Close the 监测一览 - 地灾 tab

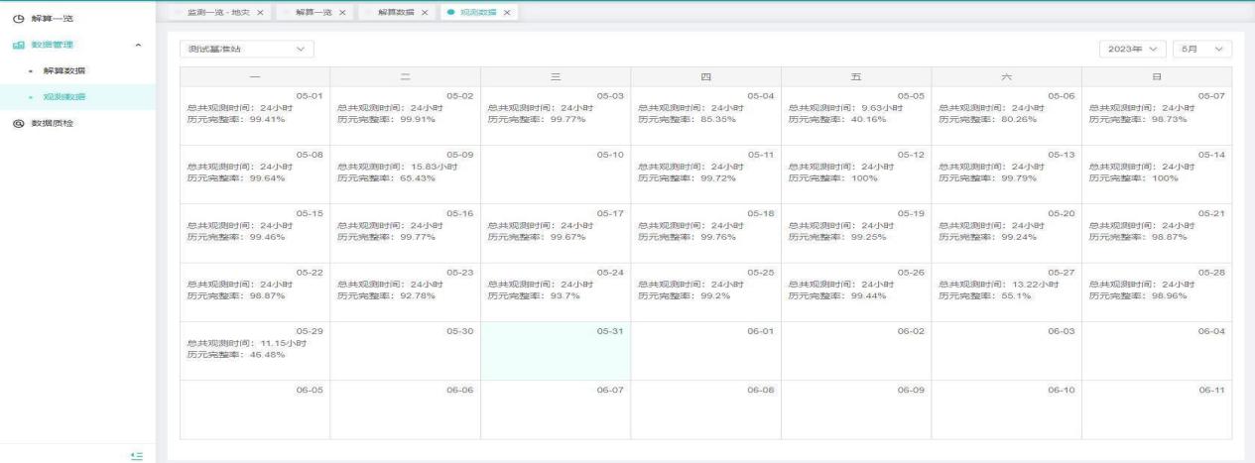(260, 12)
